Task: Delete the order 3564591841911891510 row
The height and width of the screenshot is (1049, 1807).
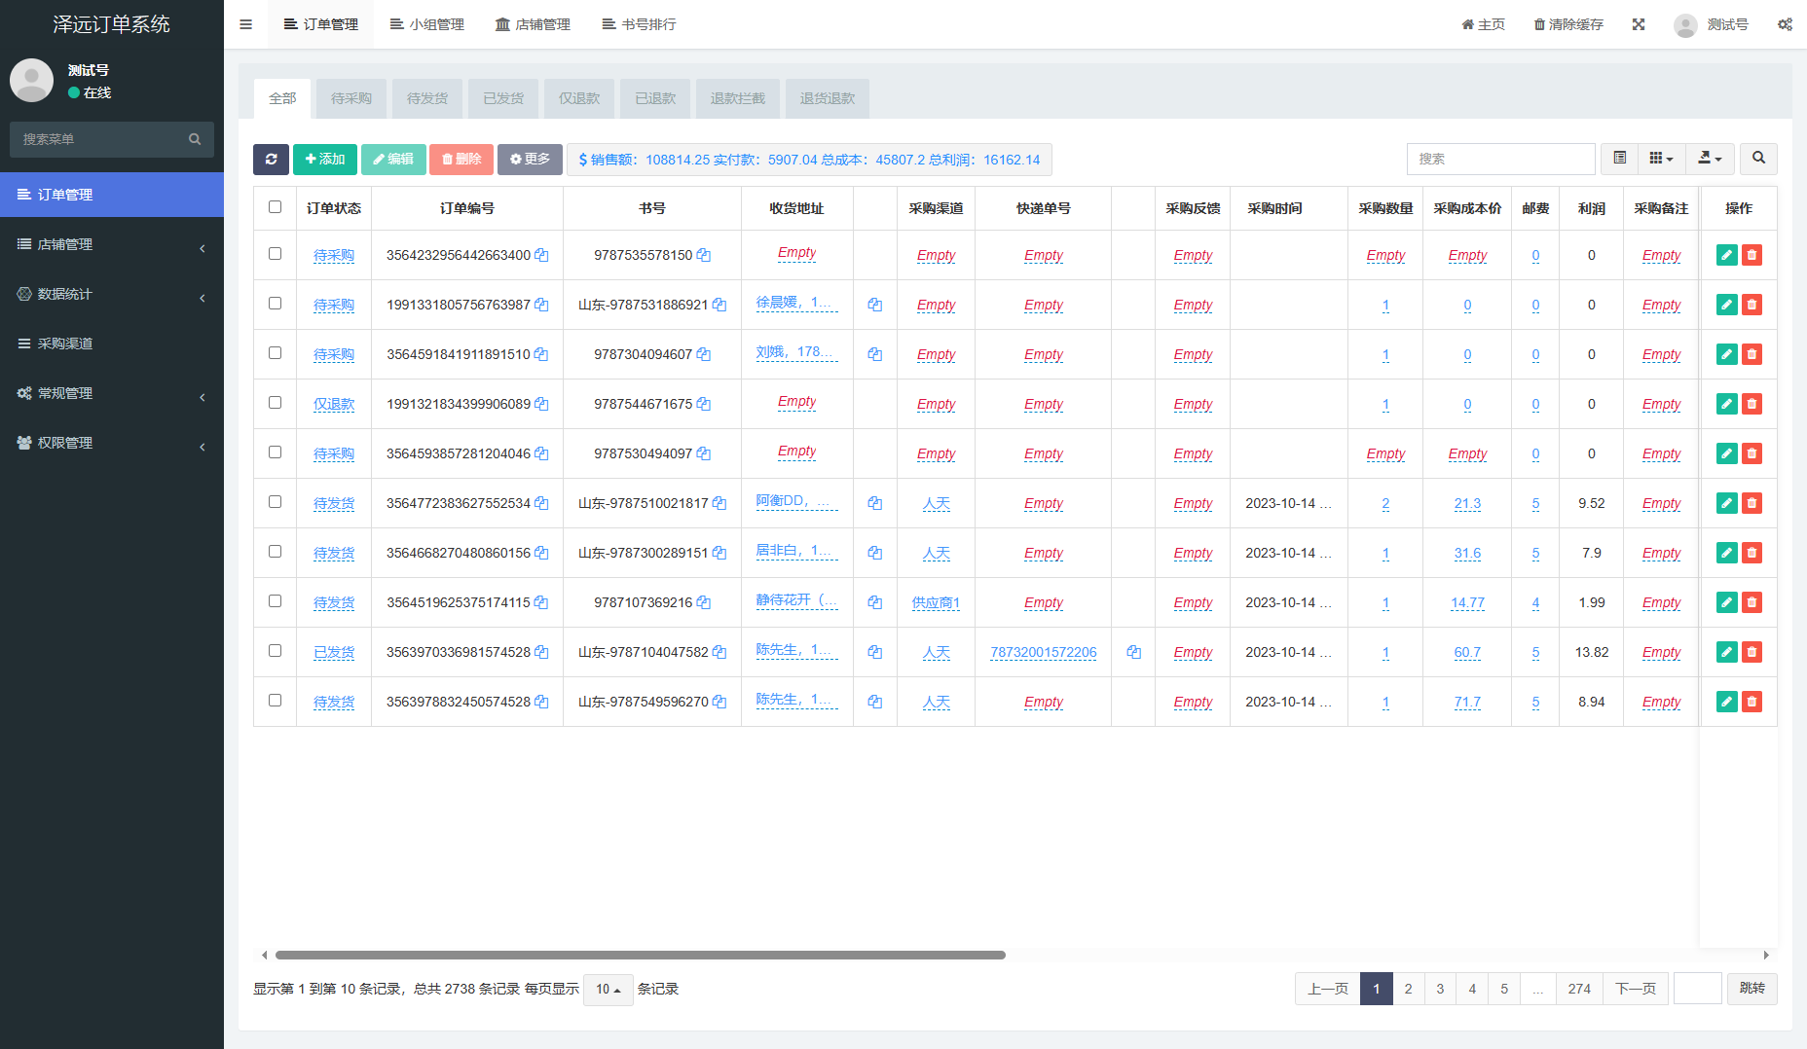Action: (1752, 354)
